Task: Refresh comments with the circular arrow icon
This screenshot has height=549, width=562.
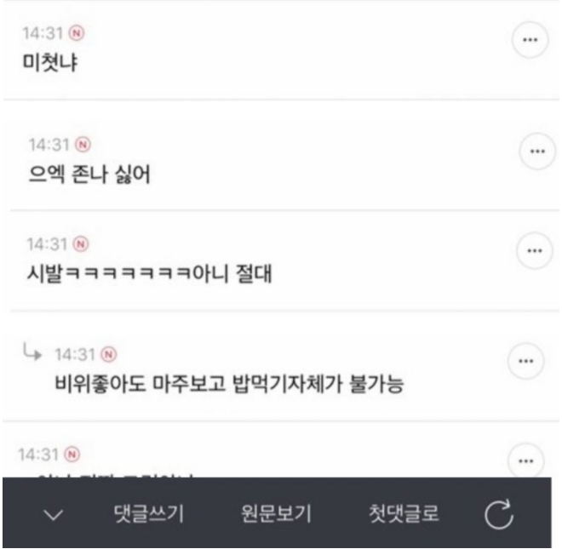Action: pyautogui.click(x=498, y=514)
